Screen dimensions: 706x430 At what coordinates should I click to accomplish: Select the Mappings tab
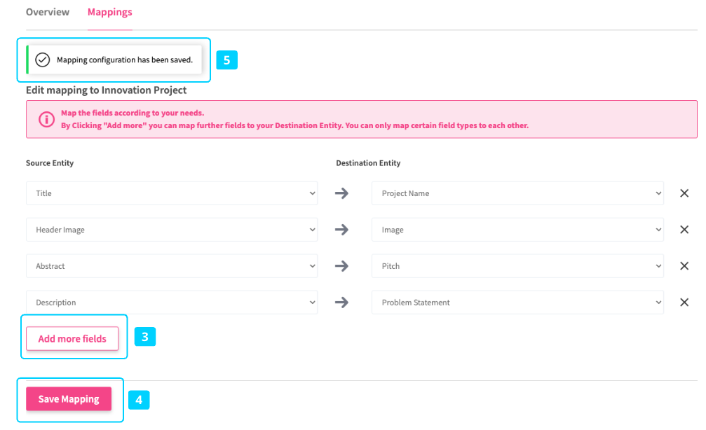pos(110,12)
